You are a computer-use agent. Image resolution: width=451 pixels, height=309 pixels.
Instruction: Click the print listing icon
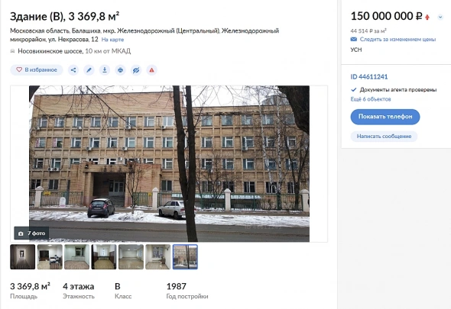(120, 70)
